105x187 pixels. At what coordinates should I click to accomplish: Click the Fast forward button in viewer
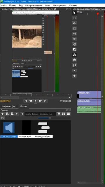click(x=40, y=101)
